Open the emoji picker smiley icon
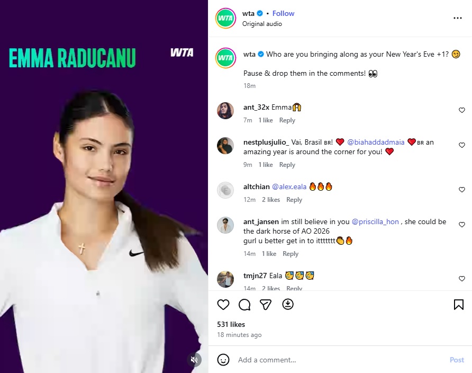 click(x=223, y=360)
